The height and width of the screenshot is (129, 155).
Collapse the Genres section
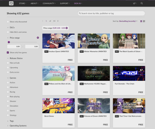pyautogui.click(x=12, y=78)
